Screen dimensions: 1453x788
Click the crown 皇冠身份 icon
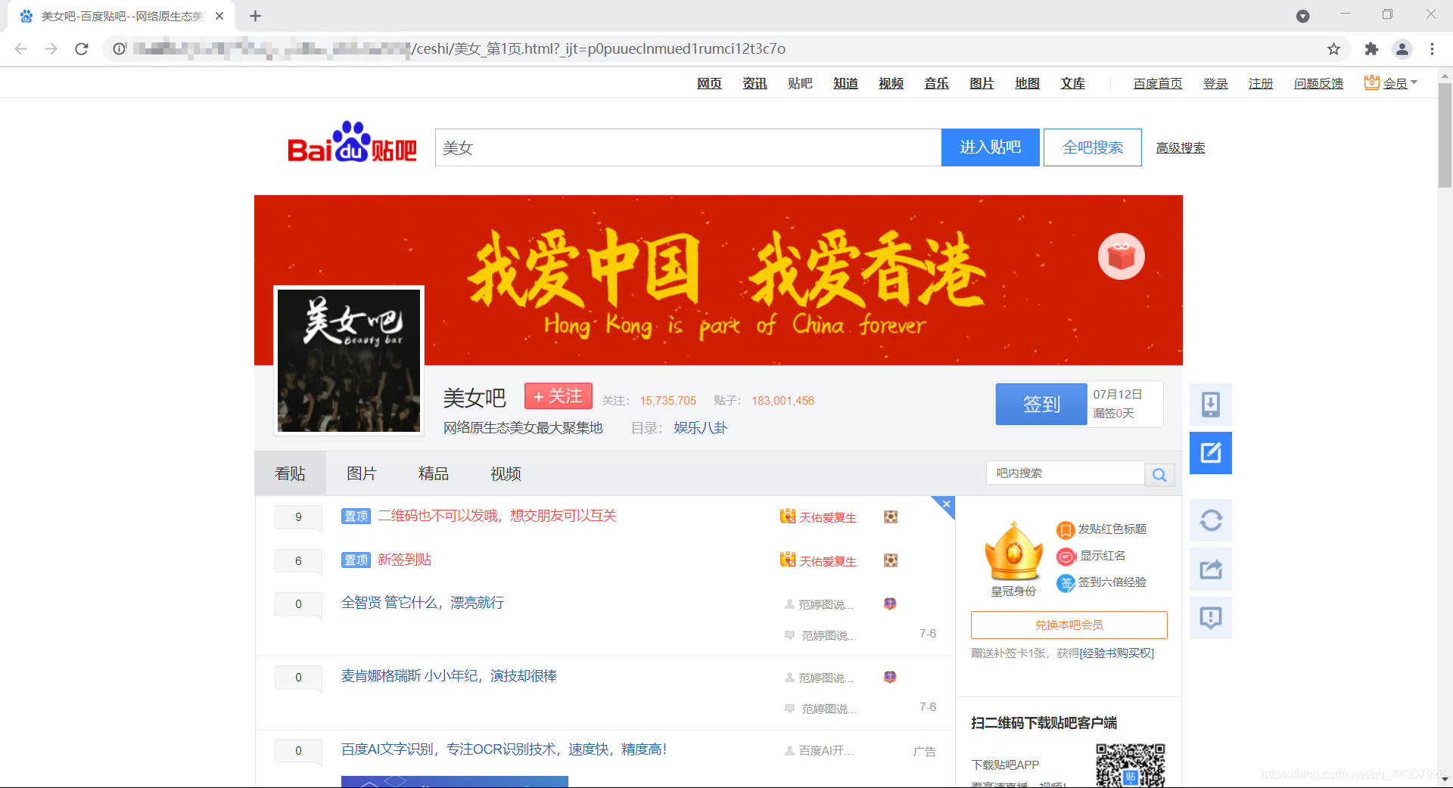tap(1014, 552)
